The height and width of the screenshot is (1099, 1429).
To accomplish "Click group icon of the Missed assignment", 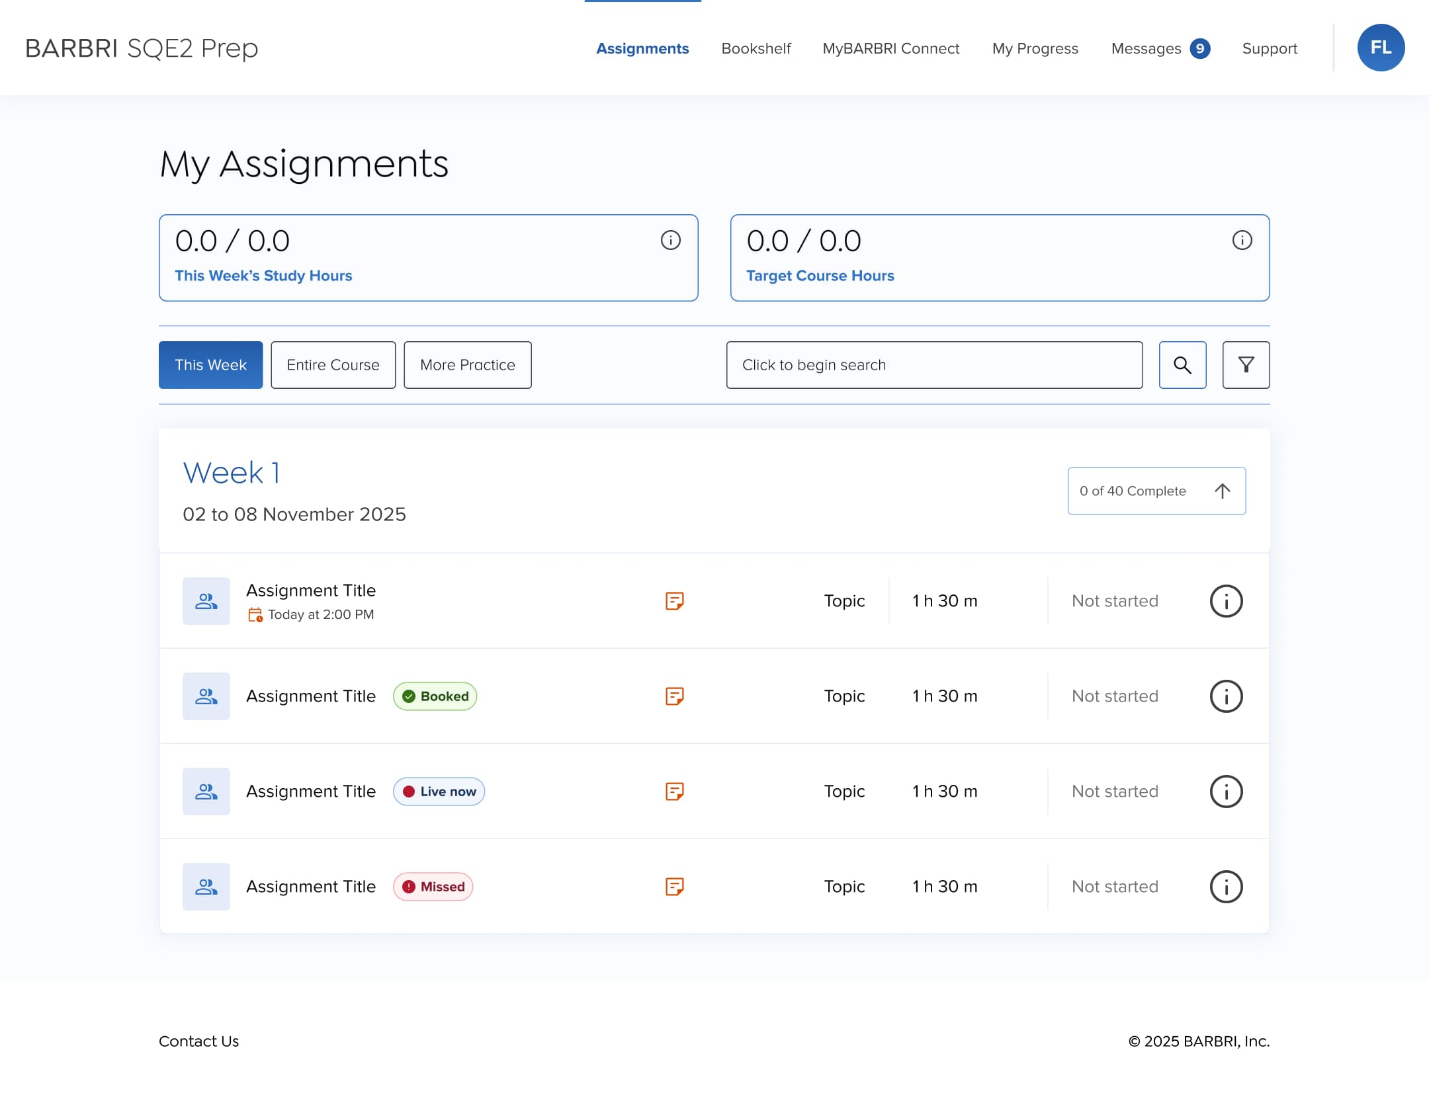I will click(x=206, y=887).
